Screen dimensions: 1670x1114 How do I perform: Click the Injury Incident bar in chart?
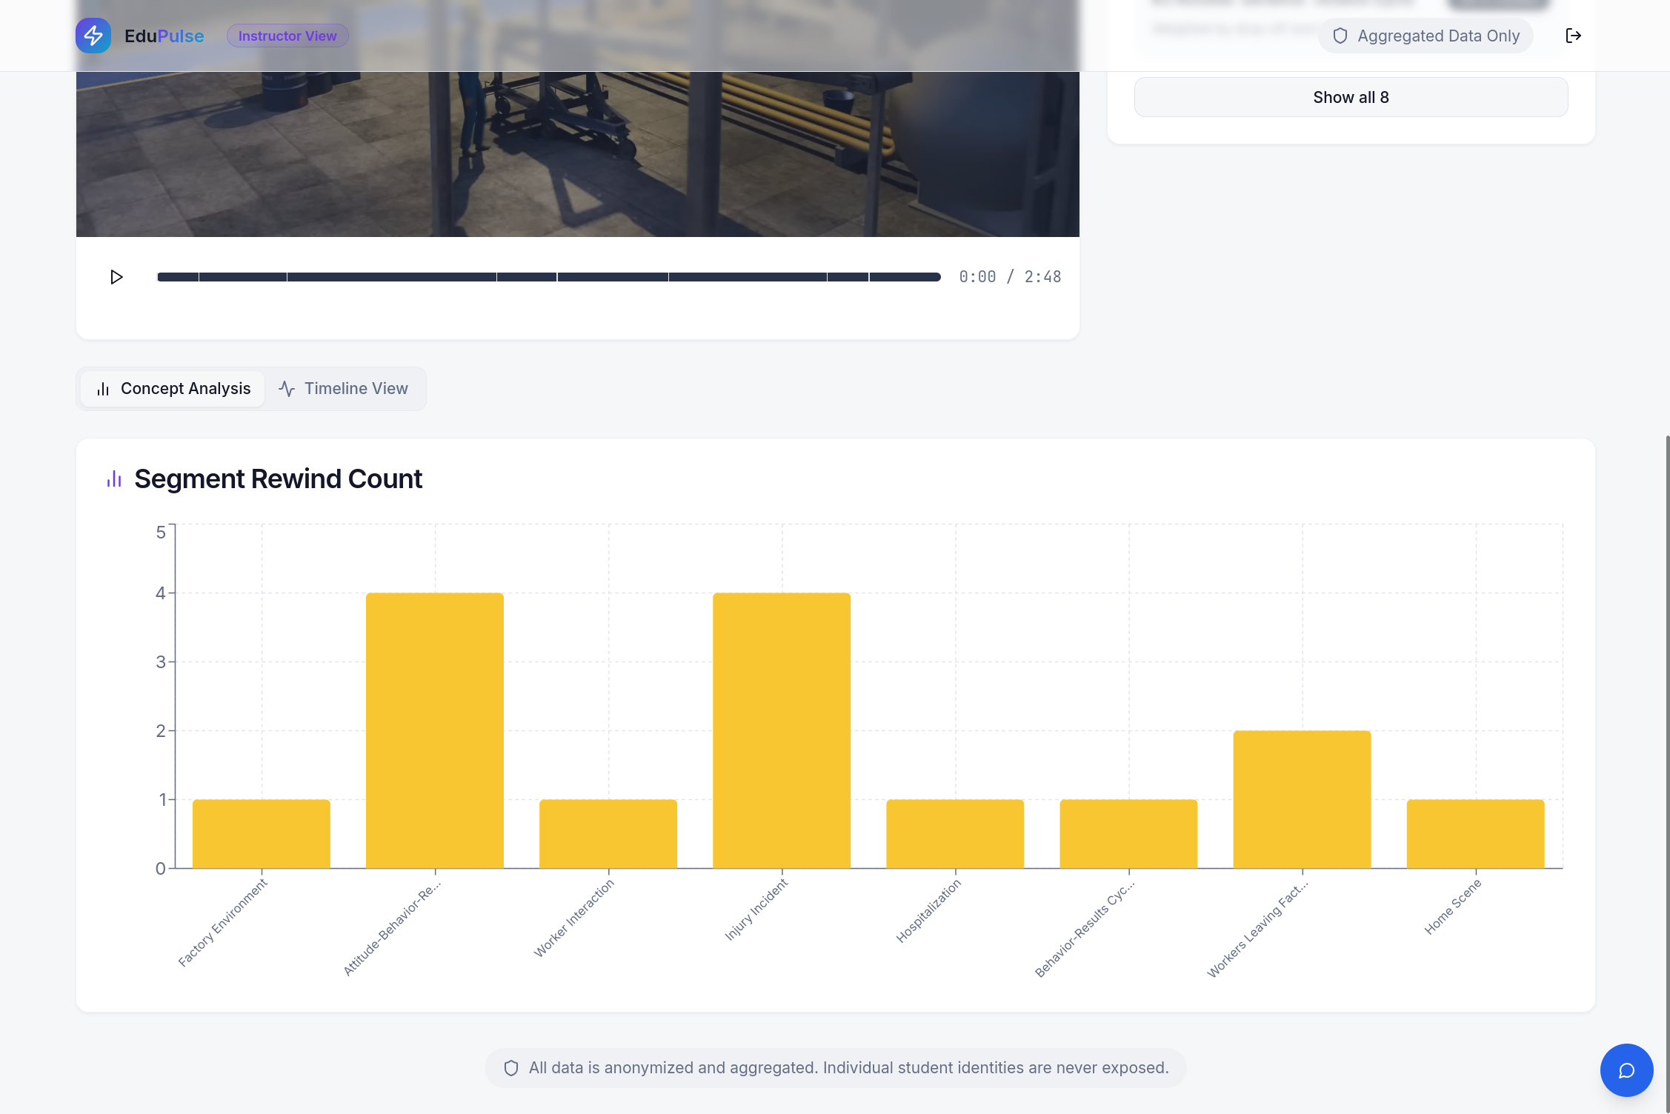pyautogui.click(x=782, y=730)
